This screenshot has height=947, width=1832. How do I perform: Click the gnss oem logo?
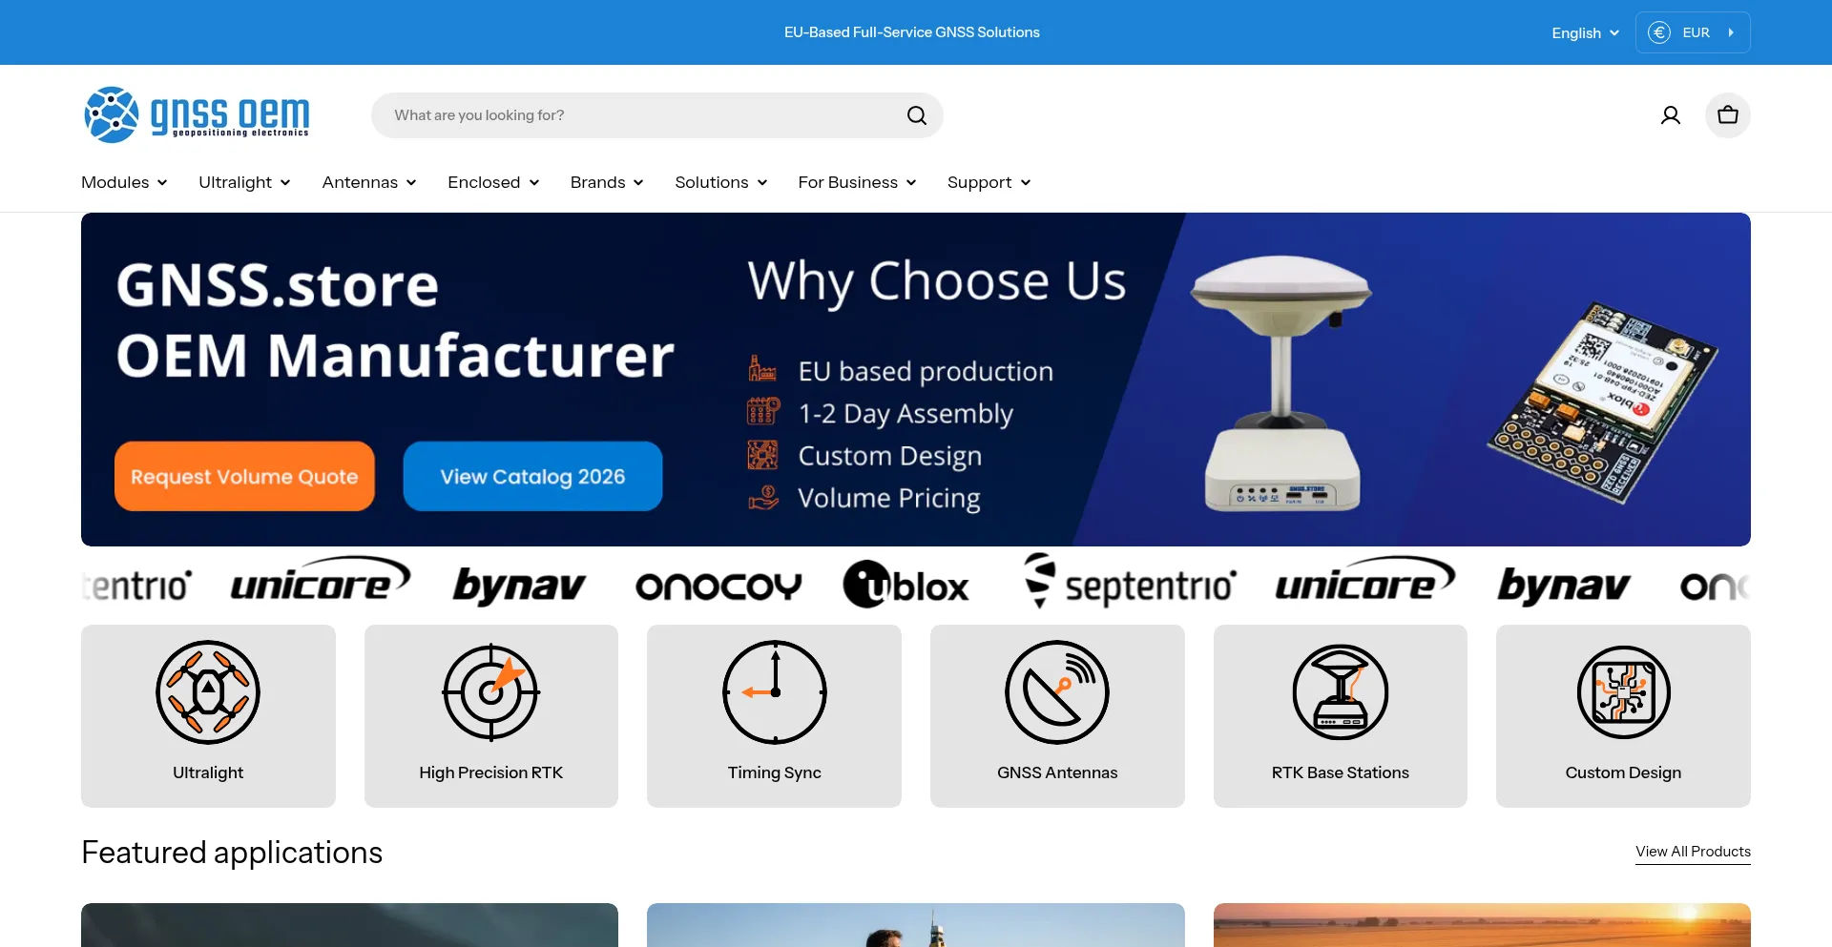197,114
